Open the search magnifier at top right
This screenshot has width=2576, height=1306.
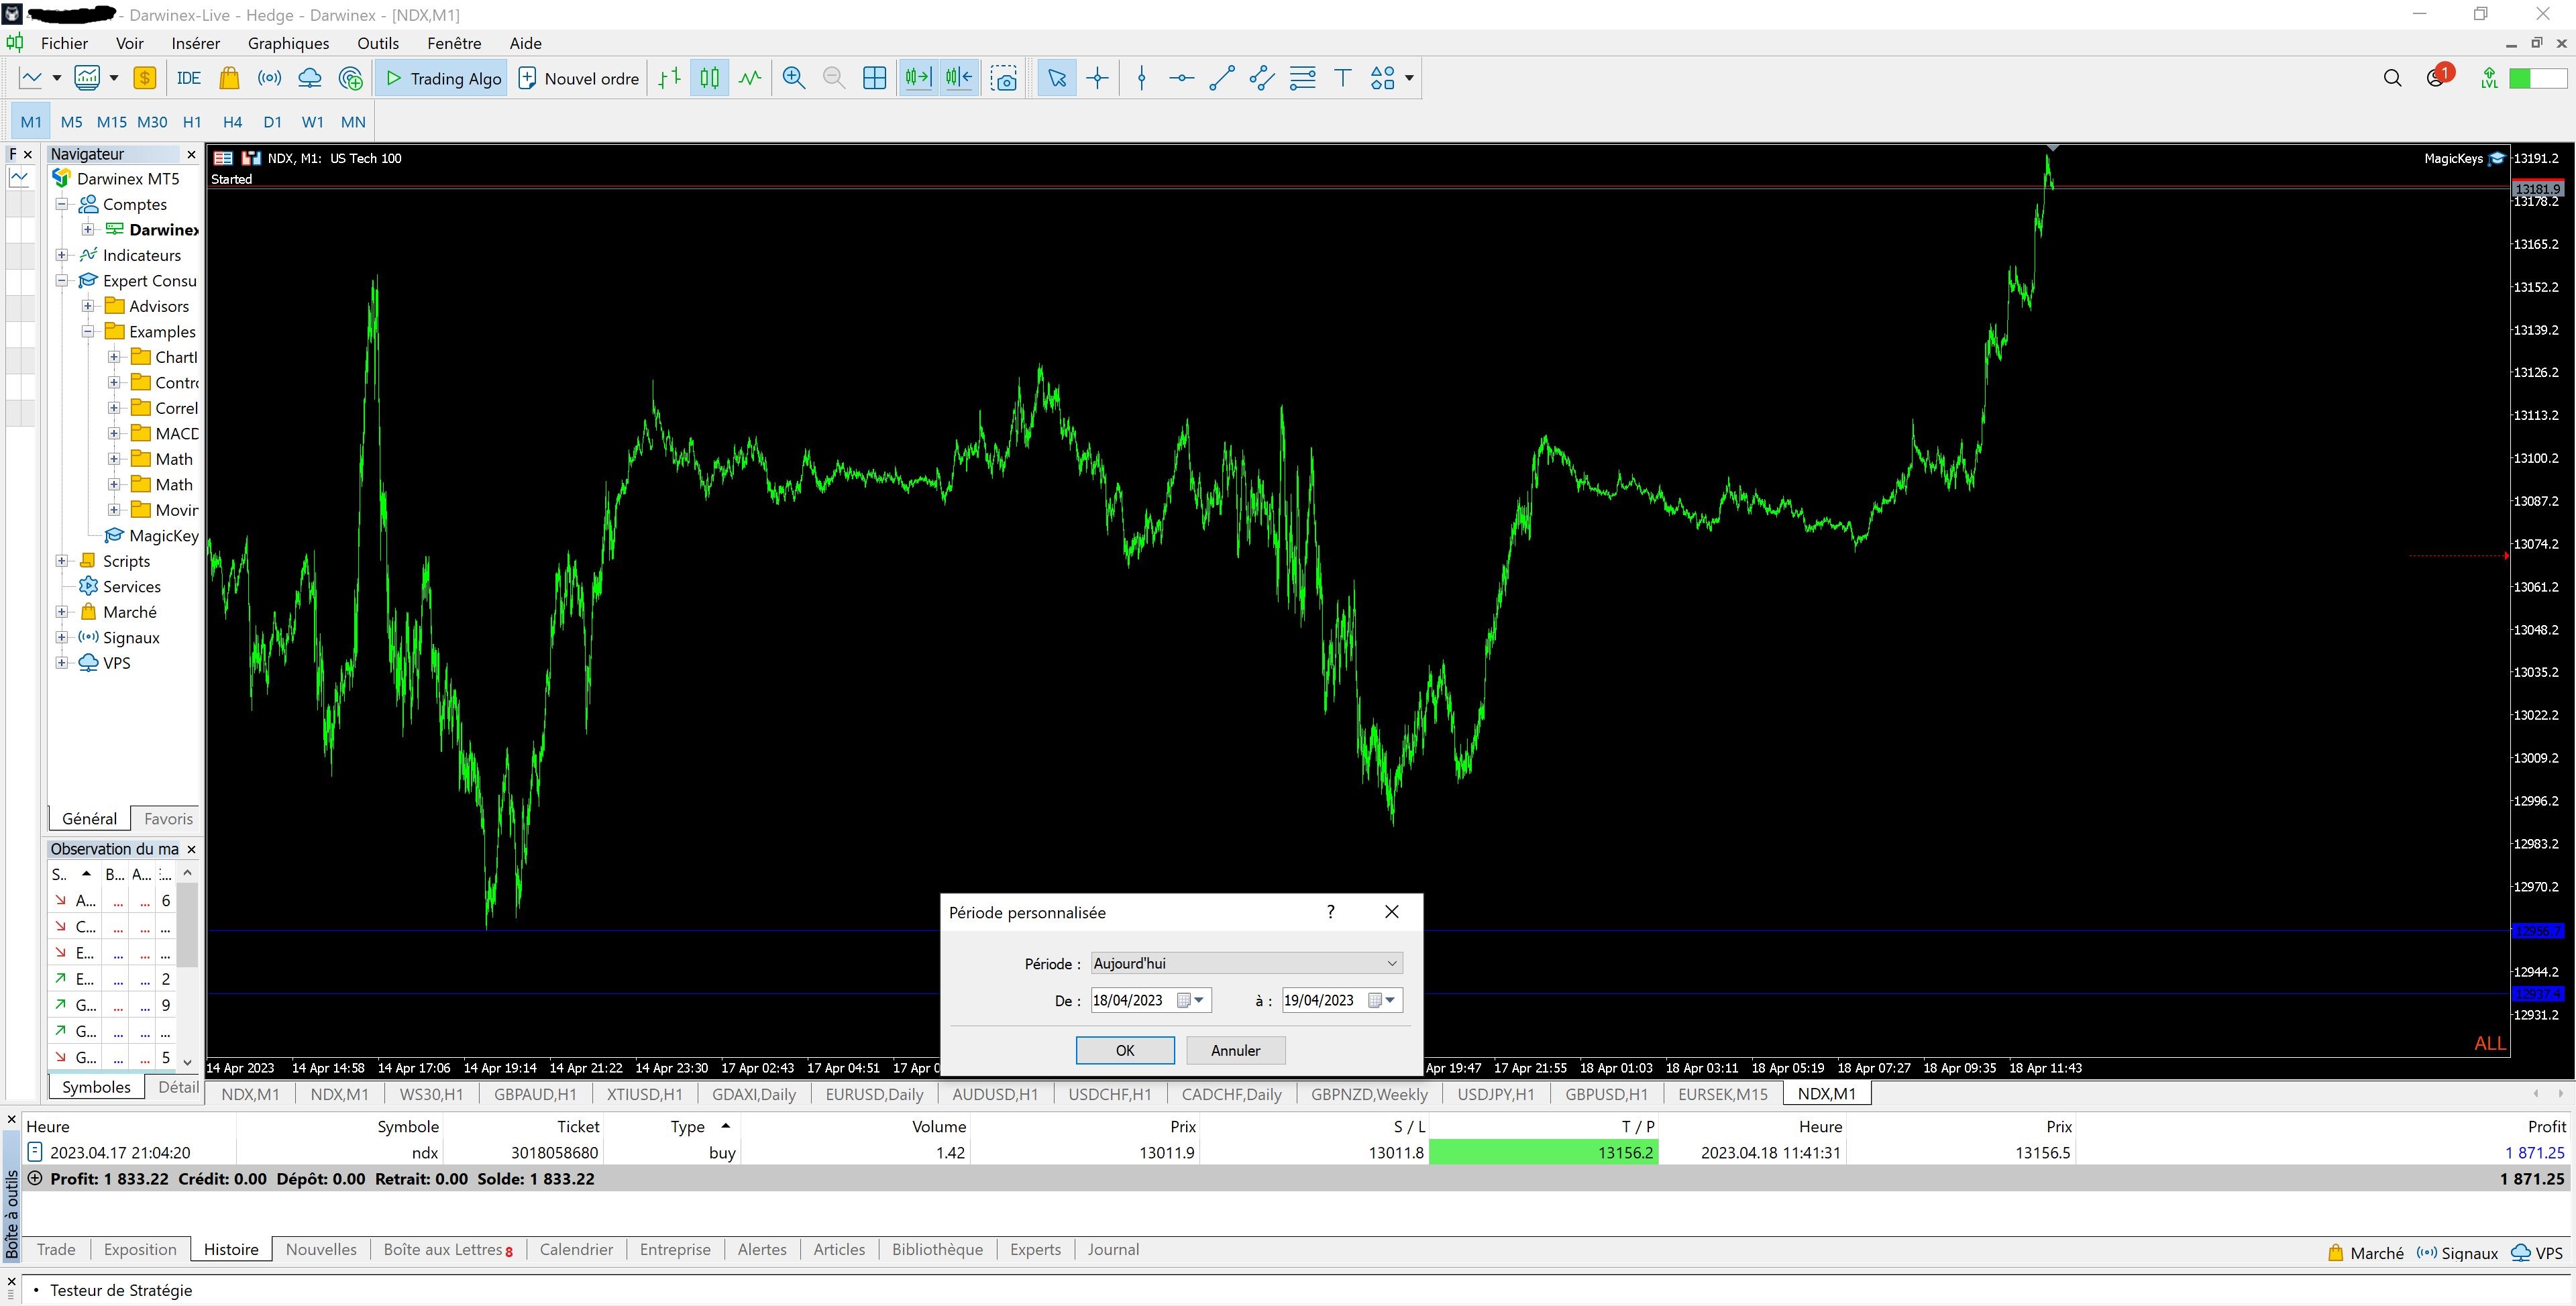2392,78
